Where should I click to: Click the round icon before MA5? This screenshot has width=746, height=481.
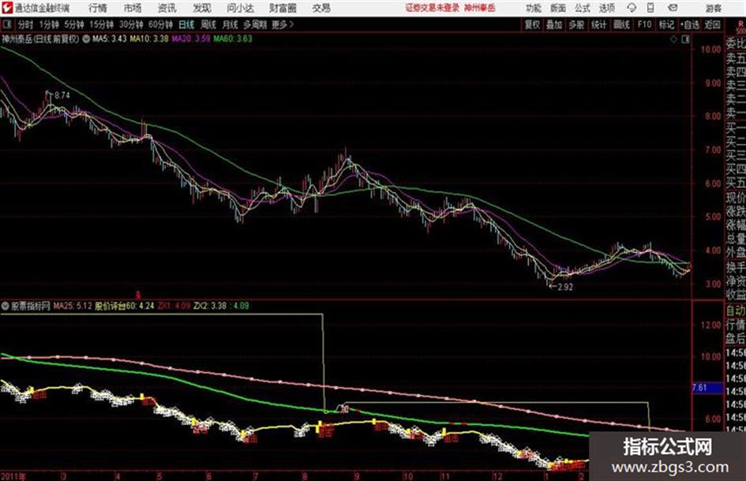pyautogui.click(x=86, y=39)
